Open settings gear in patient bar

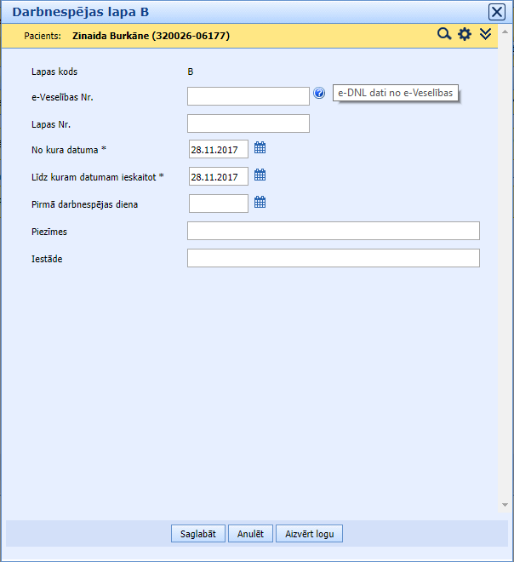[x=465, y=35]
